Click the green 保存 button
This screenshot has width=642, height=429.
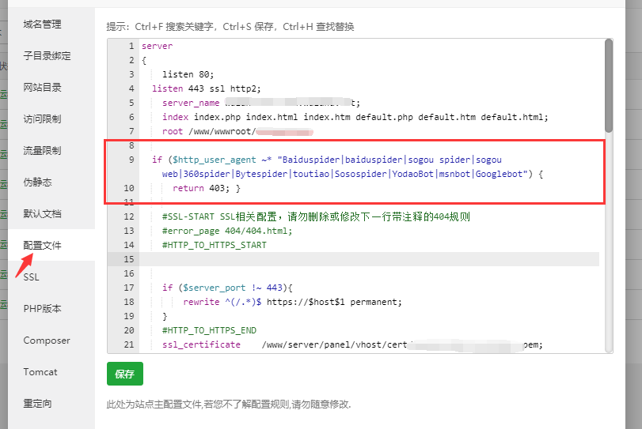[x=125, y=374]
